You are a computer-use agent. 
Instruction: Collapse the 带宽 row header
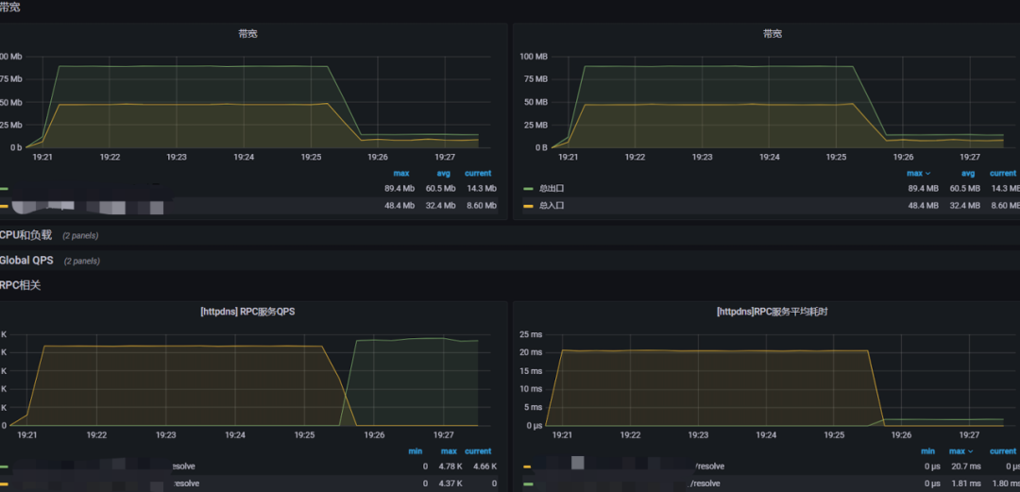tap(10, 8)
